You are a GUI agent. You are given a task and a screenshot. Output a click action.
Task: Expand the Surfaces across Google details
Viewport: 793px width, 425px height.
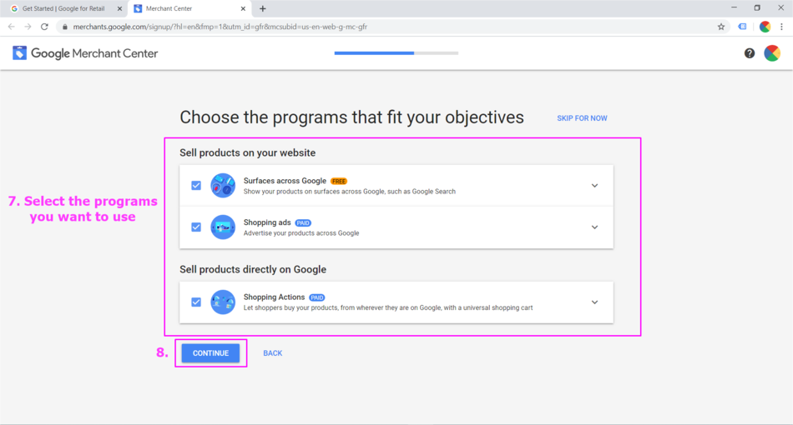point(594,186)
